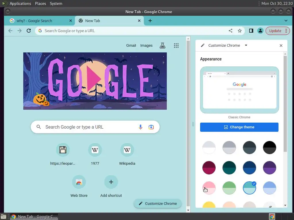The height and width of the screenshot is (220, 294).
Task: Open Chrome's three-dot menu
Action: 286,31
